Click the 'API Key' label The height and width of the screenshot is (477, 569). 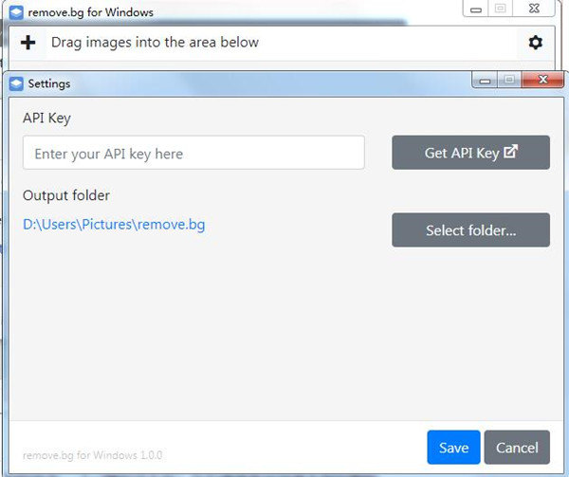(x=46, y=119)
